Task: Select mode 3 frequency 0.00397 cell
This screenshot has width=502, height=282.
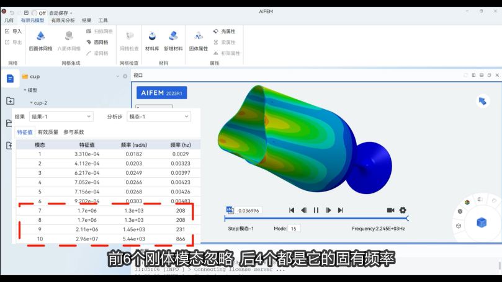Action: (x=180, y=173)
